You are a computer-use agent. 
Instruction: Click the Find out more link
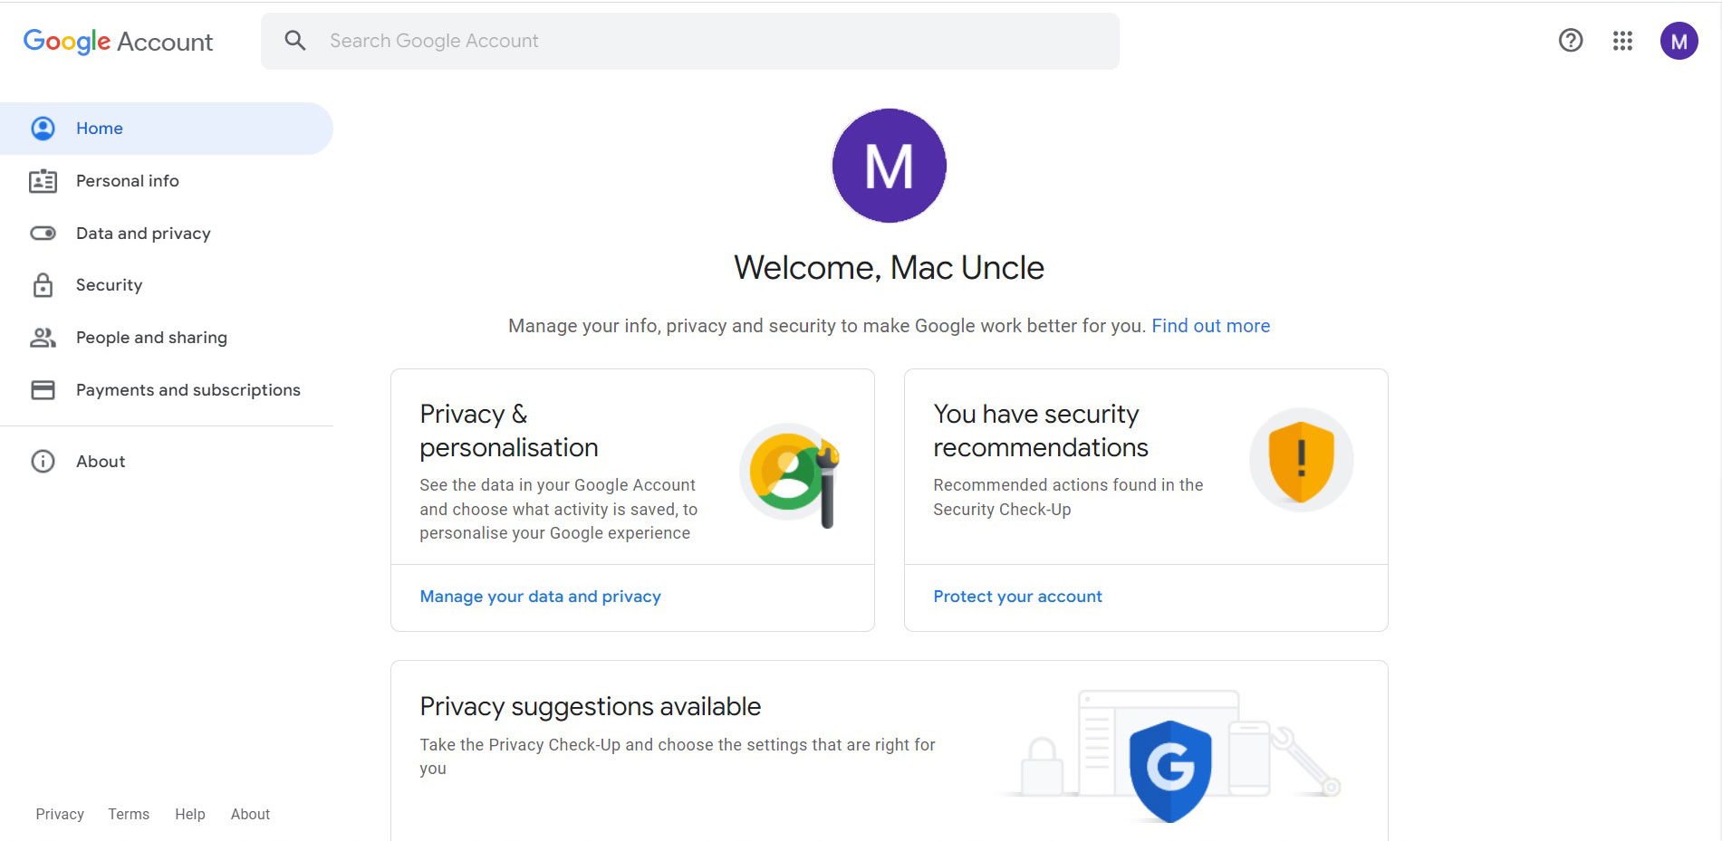[x=1210, y=326]
